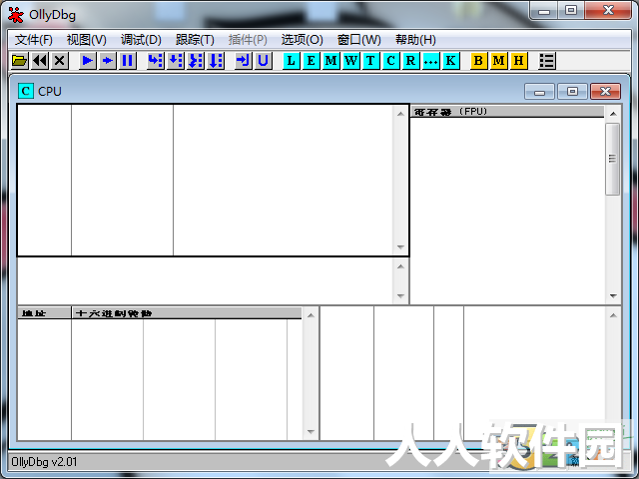Open the 视图(V) menu
639x479 pixels.
87,40
